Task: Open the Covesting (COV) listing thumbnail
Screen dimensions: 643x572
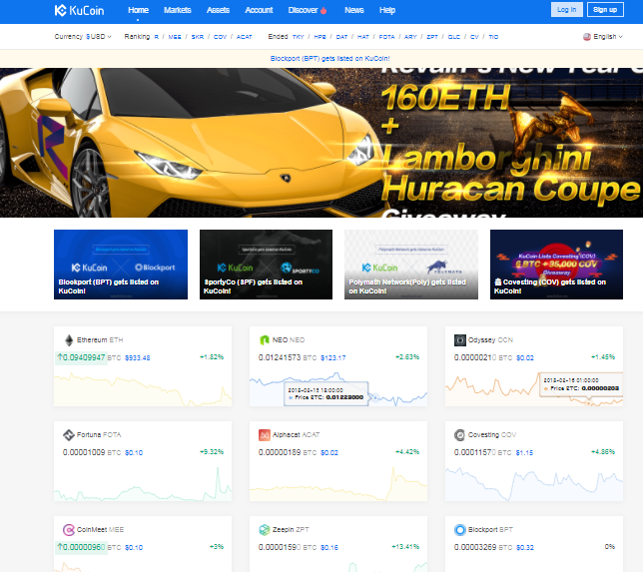Action: click(556, 265)
